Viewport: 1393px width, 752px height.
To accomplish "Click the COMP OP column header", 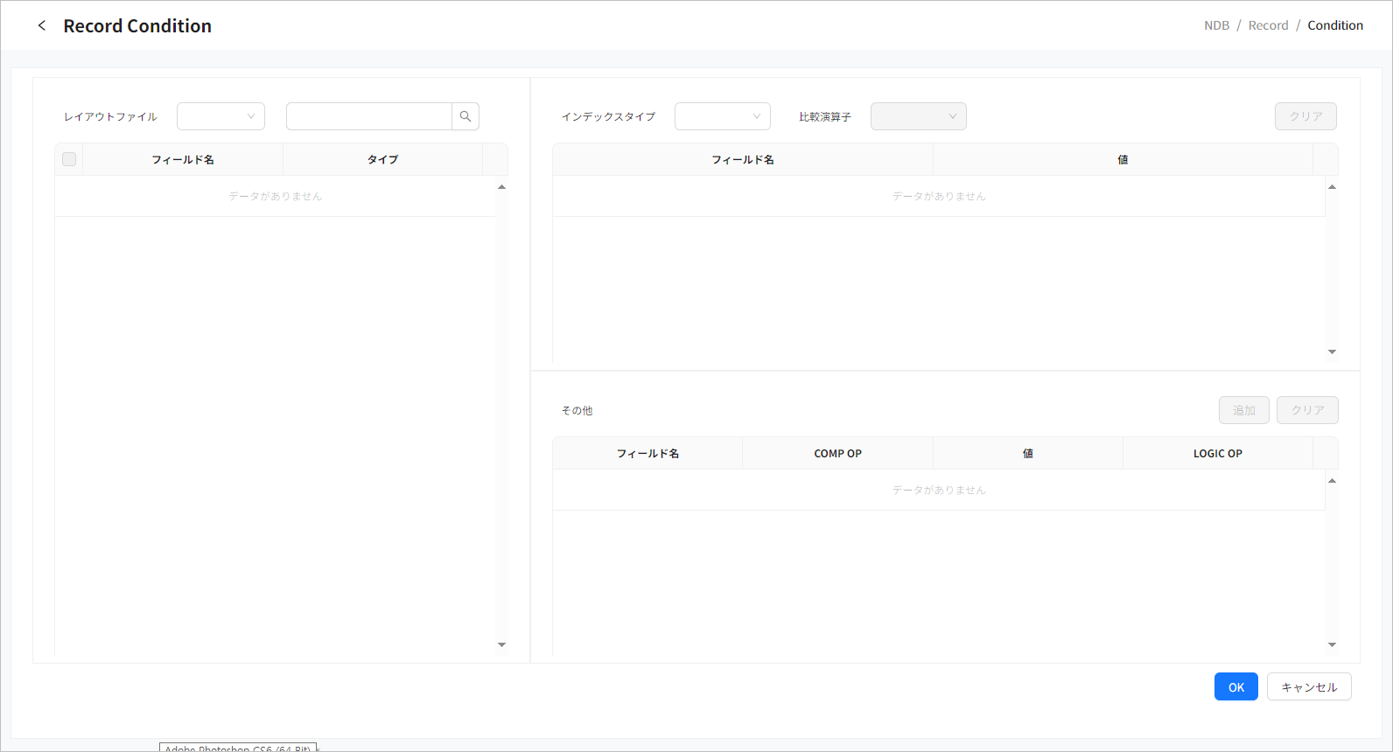I will coord(837,454).
